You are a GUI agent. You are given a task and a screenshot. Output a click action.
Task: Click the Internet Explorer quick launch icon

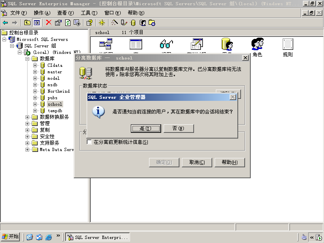pyautogui.click(x=49, y=237)
